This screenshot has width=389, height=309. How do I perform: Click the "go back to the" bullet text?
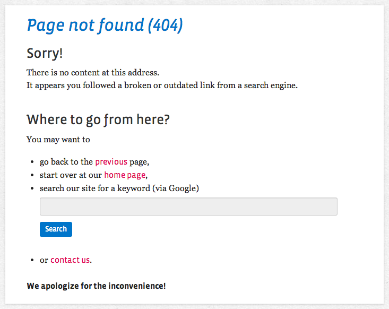tap(66, 162)
